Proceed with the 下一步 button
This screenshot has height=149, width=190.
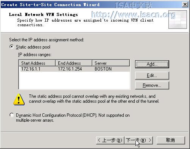tap(139, 140)
